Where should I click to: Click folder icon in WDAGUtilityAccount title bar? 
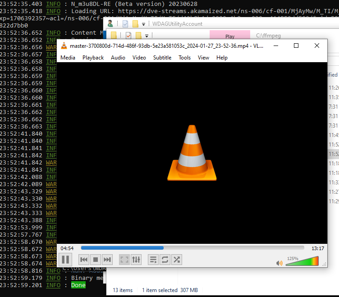coord(135,24)
